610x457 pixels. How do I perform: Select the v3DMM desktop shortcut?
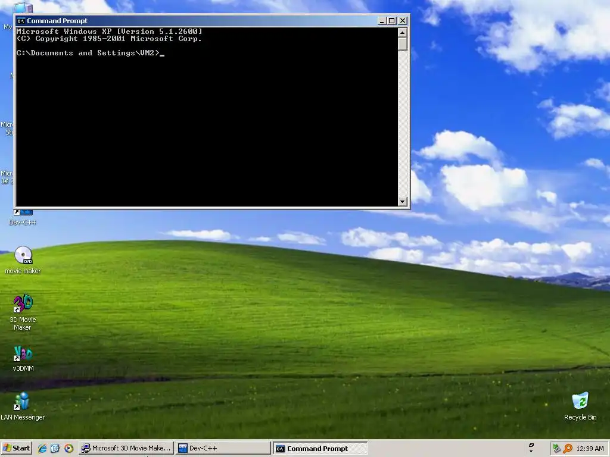pos(23,358)
